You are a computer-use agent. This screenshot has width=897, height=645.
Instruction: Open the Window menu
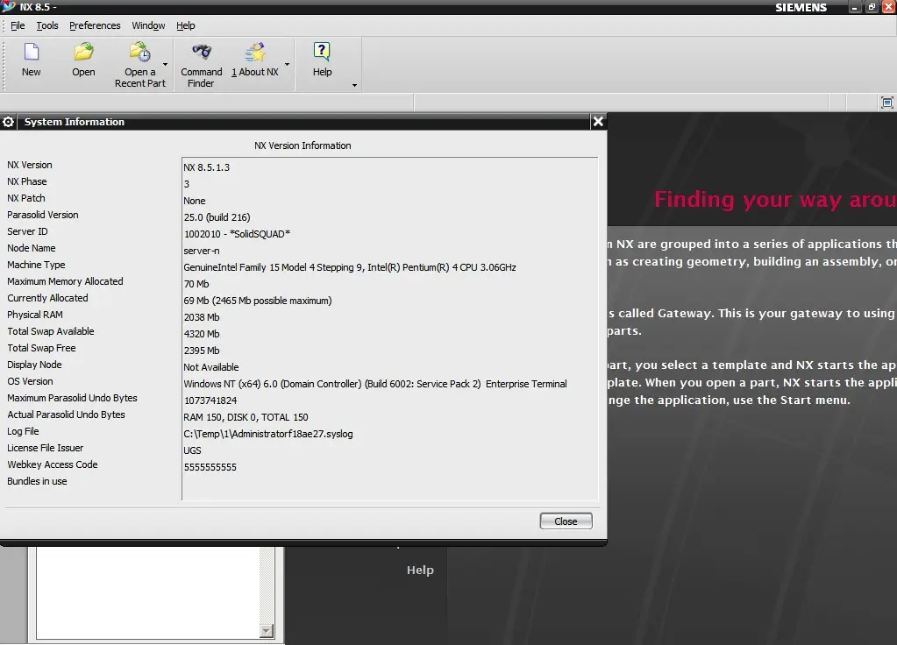click(148, 25)
